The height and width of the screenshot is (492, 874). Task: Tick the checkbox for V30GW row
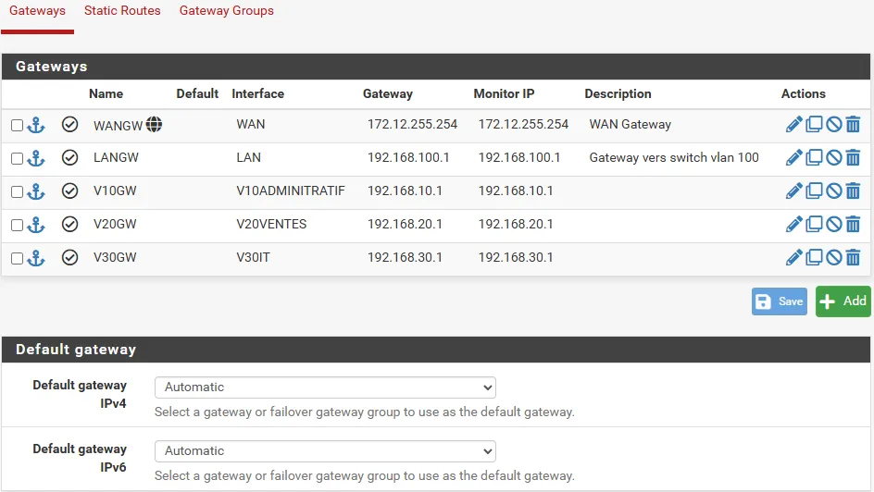(x=18, y=259)
